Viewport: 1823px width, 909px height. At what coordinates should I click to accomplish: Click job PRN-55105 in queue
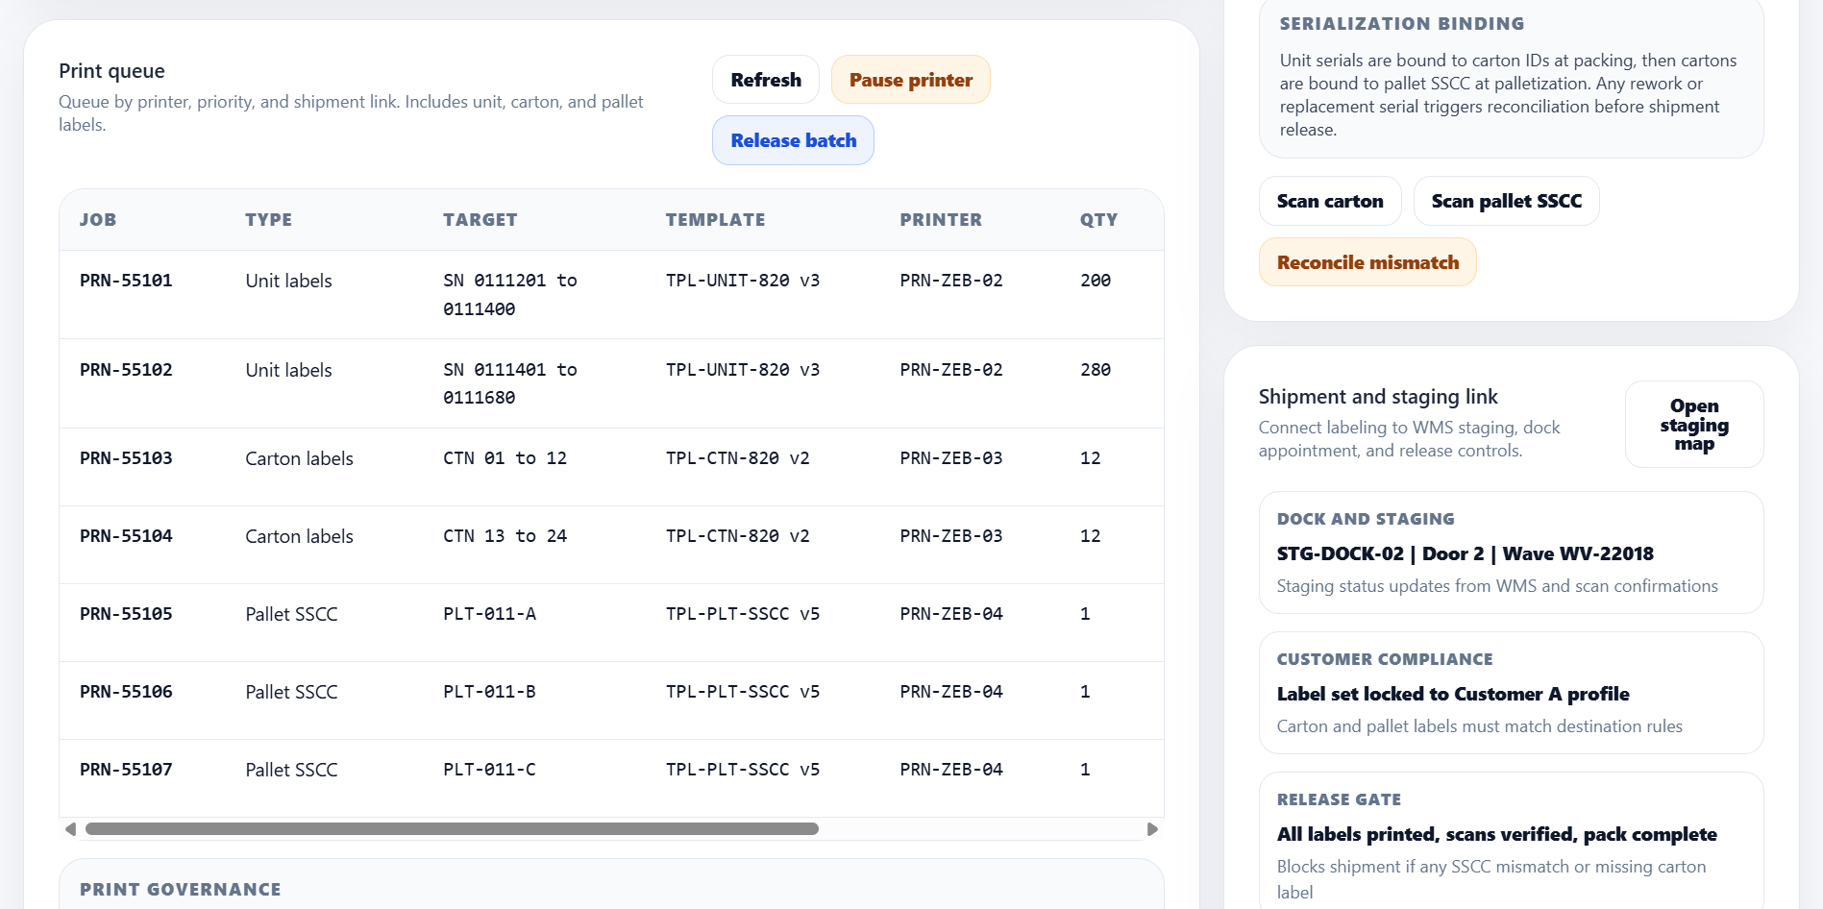126,614
